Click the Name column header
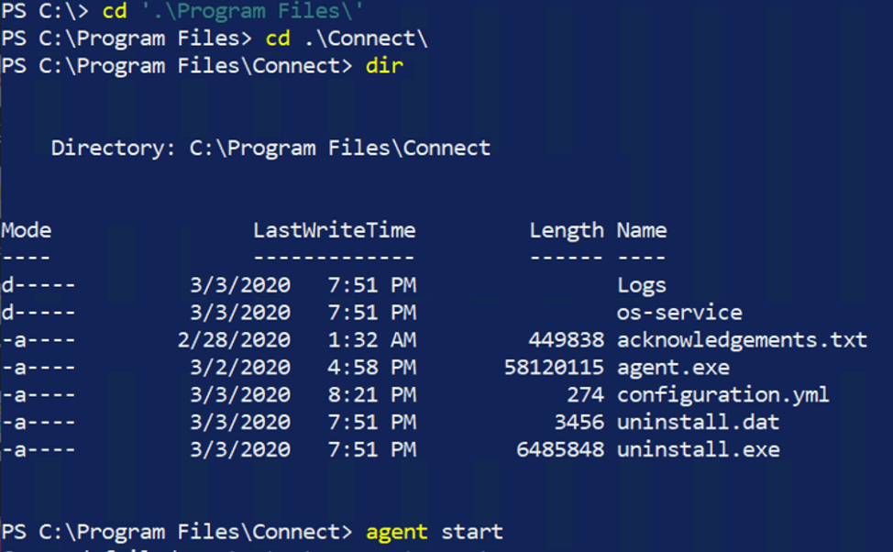 [642, 231]
